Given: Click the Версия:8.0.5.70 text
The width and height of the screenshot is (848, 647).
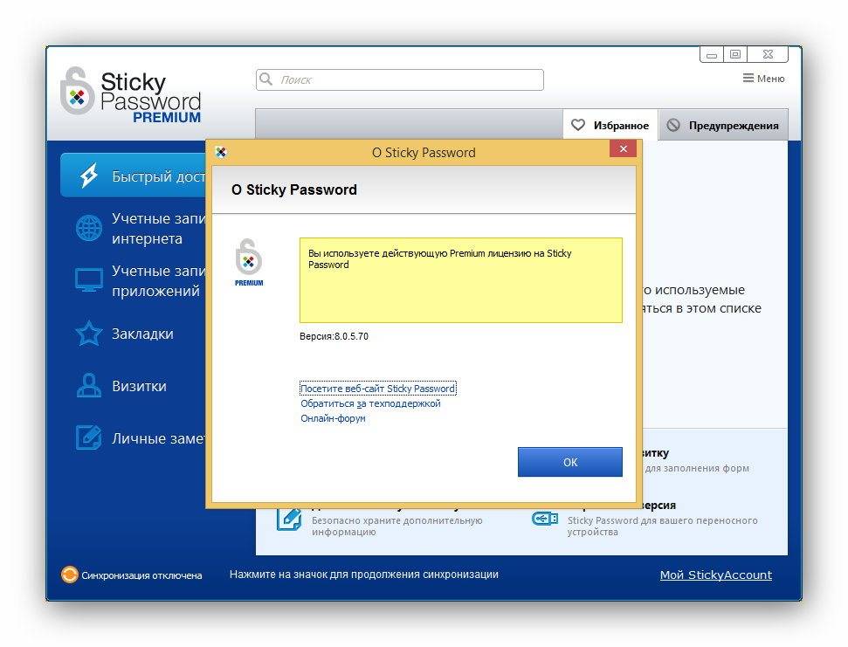Looking at the screenshot, I should click(x=334, y=336).
